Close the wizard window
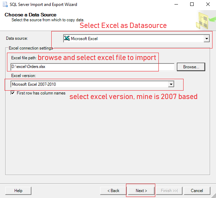 tap(208, 5)
